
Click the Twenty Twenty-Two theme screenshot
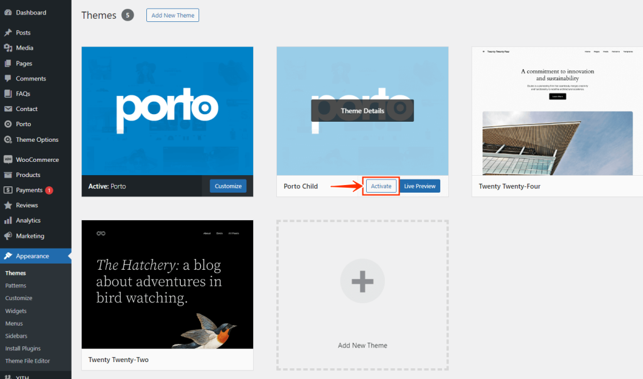click(167, 284)
